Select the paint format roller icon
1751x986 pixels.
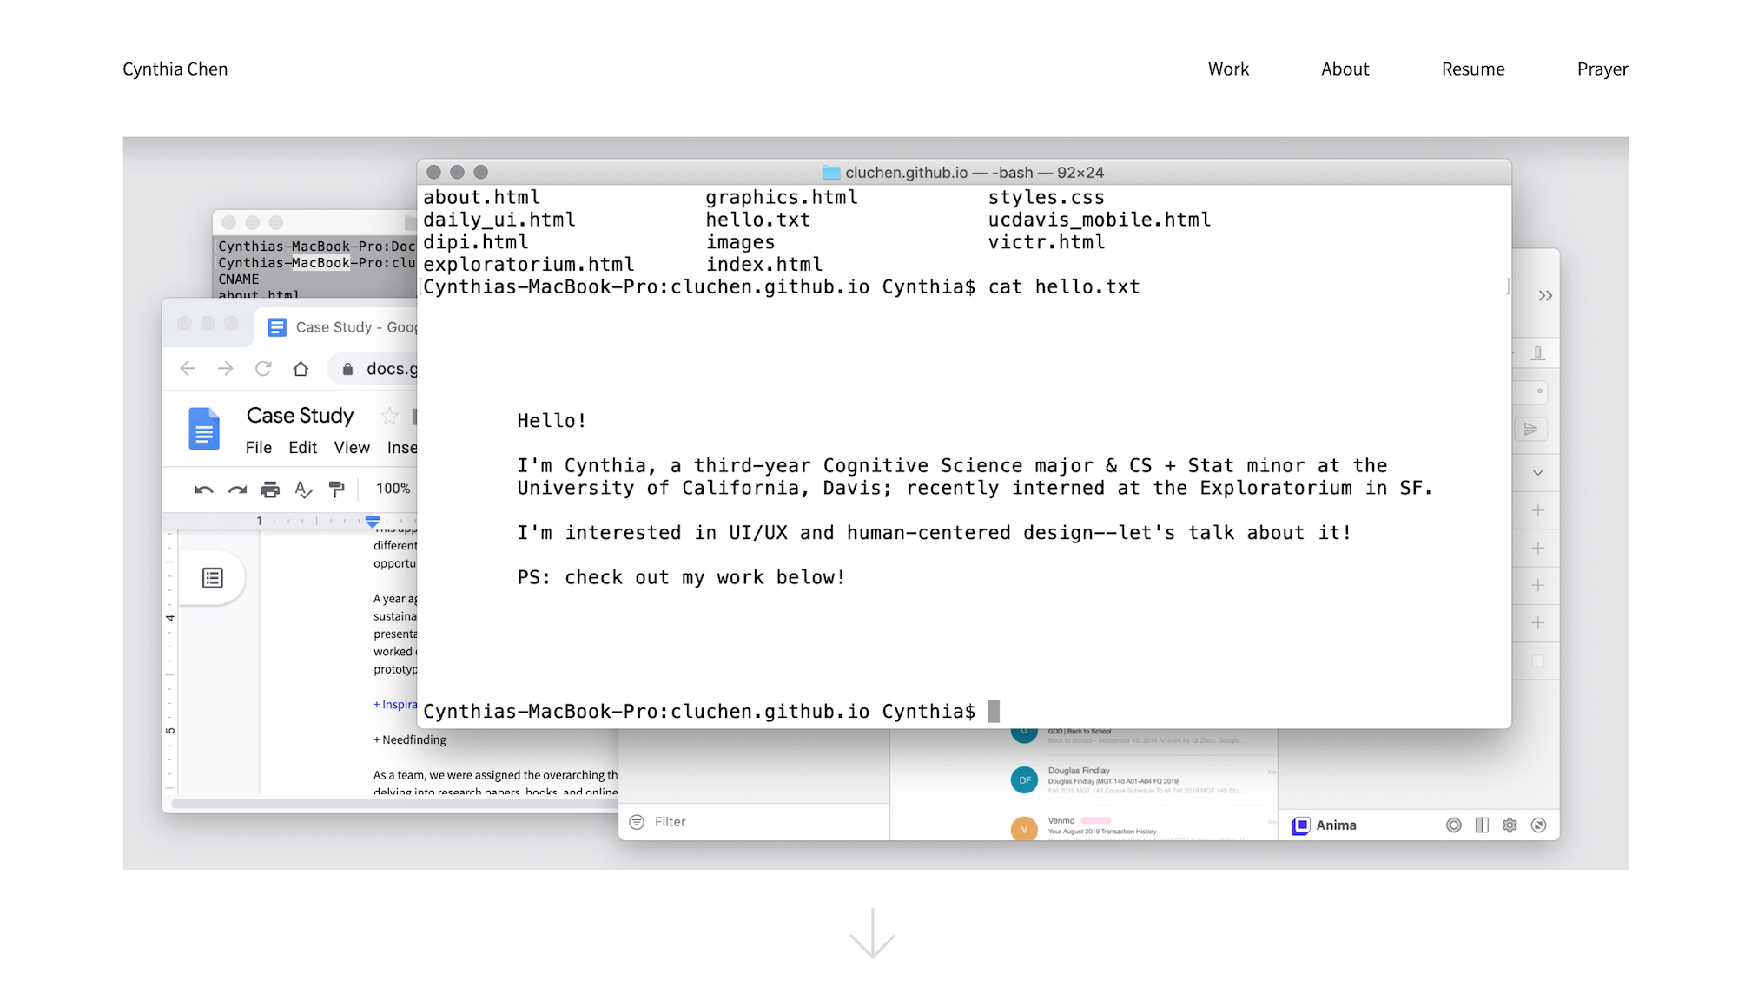(336, 490)
